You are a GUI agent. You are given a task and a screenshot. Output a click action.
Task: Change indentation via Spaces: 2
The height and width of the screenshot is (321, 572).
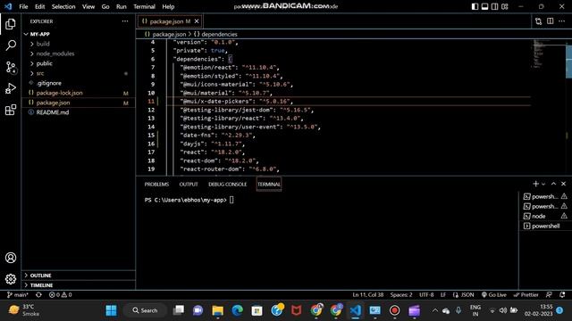pyautogui.click(x=401, y=295)
